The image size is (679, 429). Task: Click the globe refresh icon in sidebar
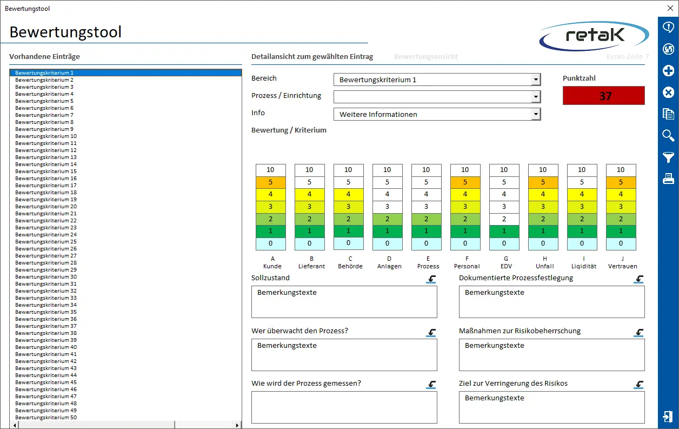(669, 49)
